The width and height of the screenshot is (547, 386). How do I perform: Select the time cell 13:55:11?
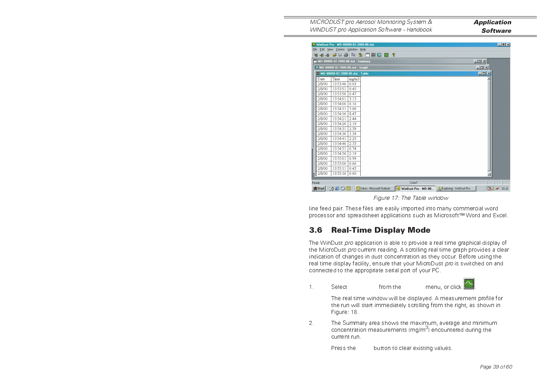point(340,169)
